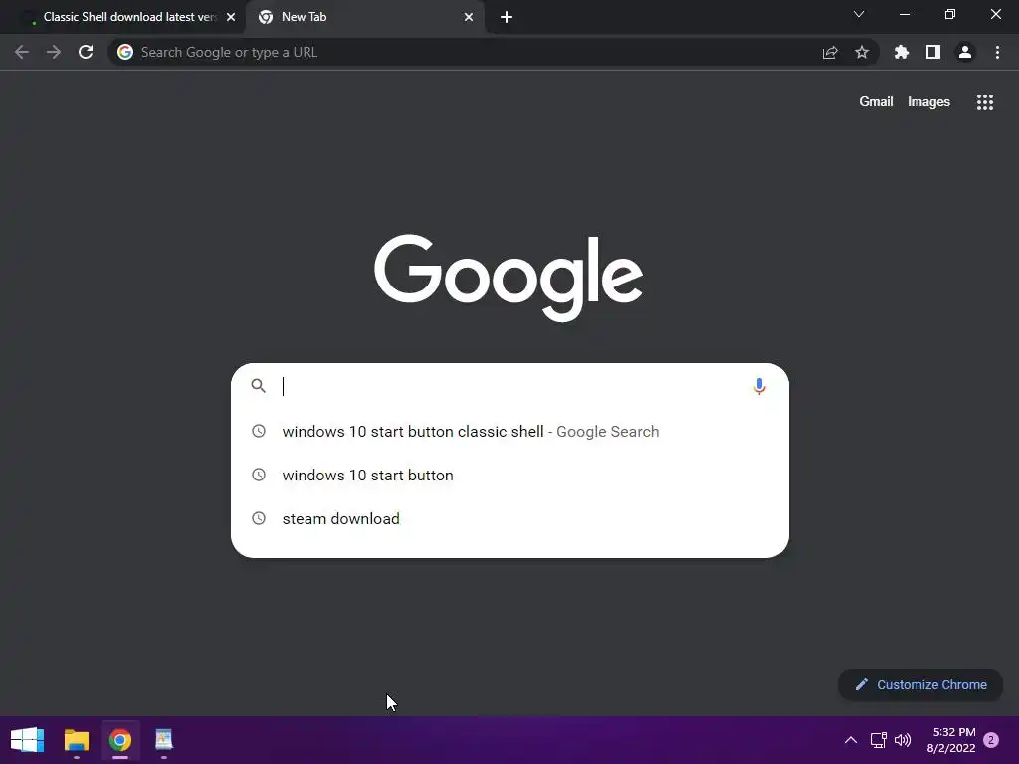1019x764 pixels.
Task: Go back using the browser back arrow
Action: [22, 52]
